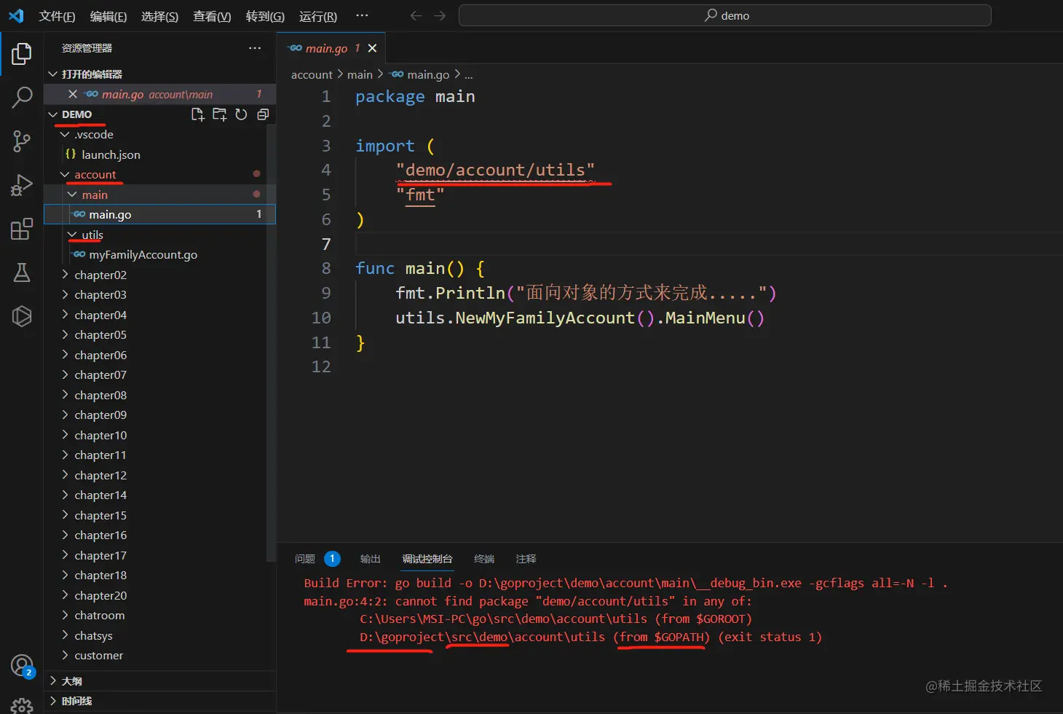Open the 运行(R) menu
The height and width of the screenshot is (714, 1063).
point(318,16)
